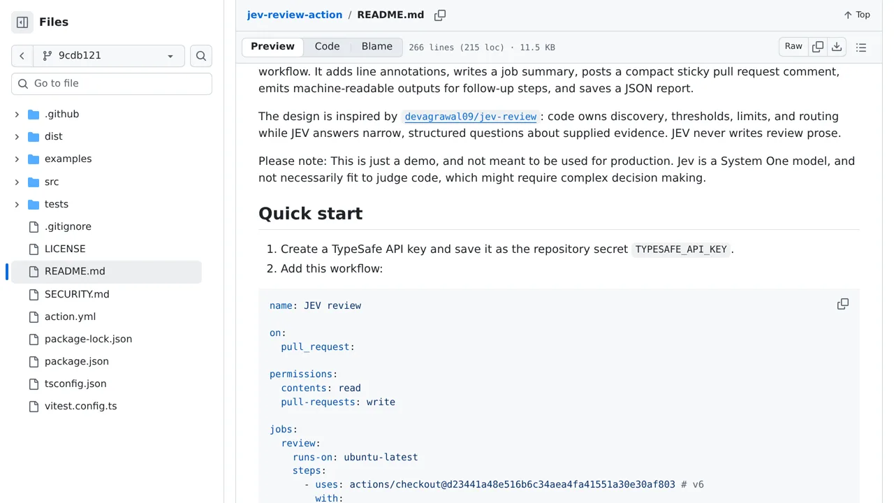The height and width of the screenshot is (503, 894).
Task: Click the examples folder icon
Action: click(x=34, y=159)
